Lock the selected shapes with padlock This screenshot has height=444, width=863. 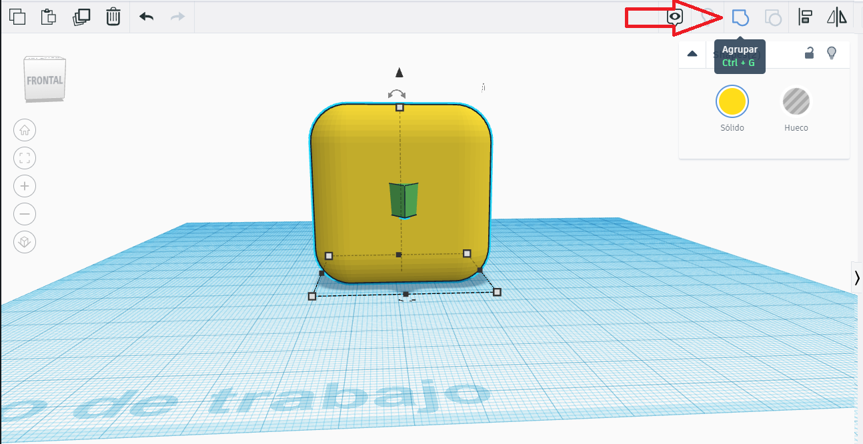click(x=809, y=53)
